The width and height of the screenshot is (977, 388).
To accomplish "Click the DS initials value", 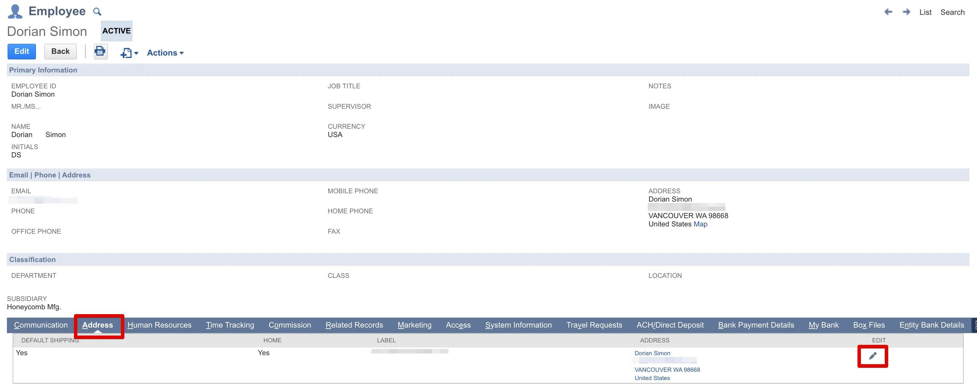I will tap(16, 155).
